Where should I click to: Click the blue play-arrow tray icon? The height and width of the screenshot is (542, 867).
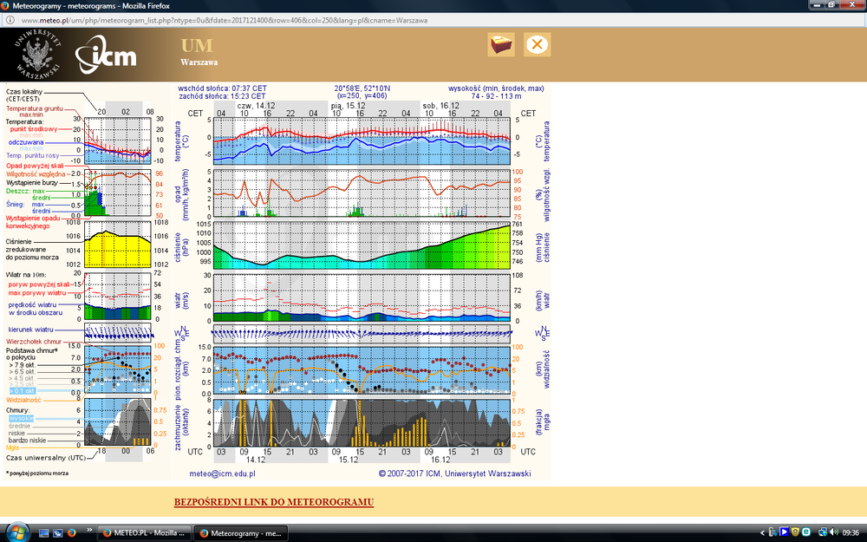click(784, 532)
